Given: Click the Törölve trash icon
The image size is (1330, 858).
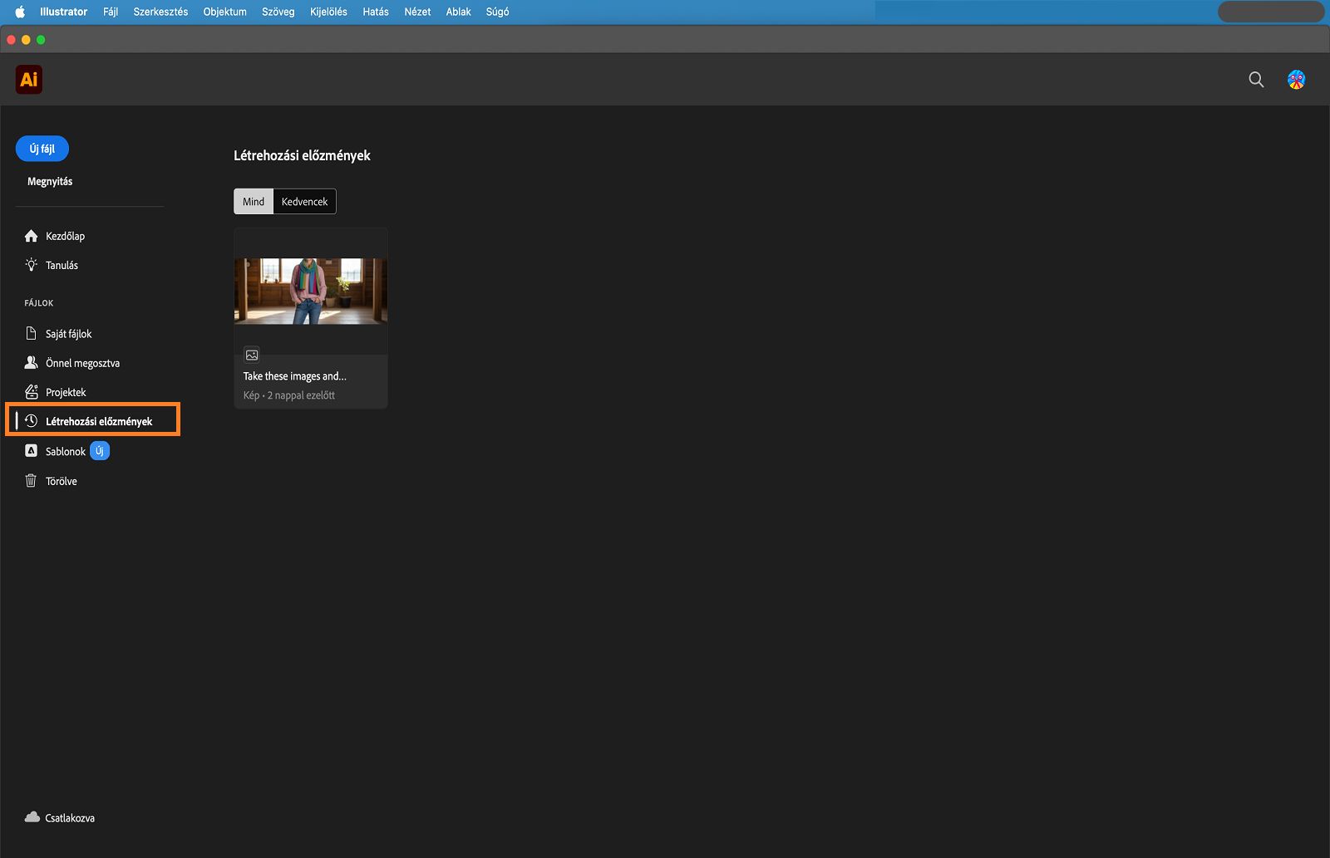Looking at the screenshot, I should click(x=32, y=481).
